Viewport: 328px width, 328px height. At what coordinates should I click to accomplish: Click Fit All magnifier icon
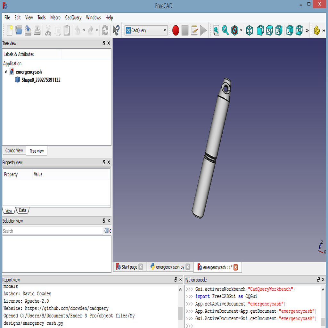coord(216,30)
